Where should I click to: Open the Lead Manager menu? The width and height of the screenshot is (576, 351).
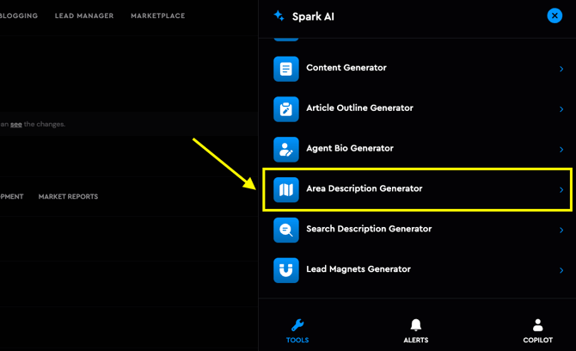(x=84, y=15)
